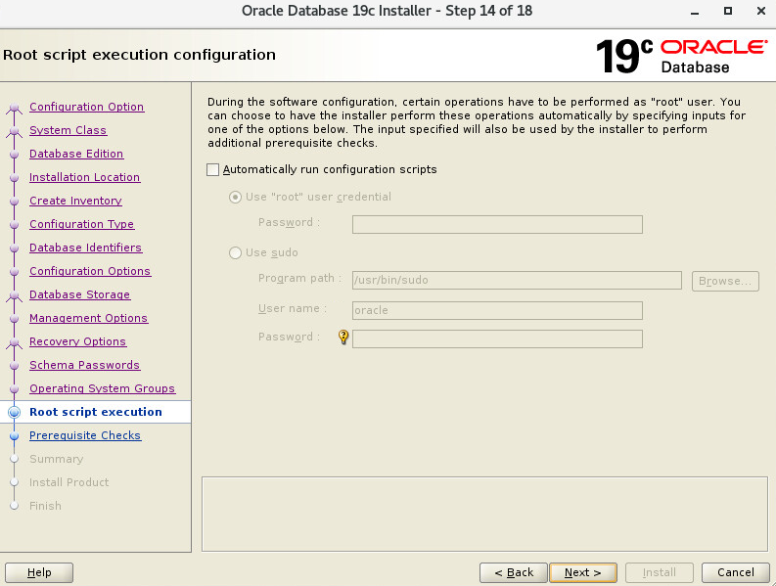Open the Database Edition step
776x586 pixels.
click(76, 154)
